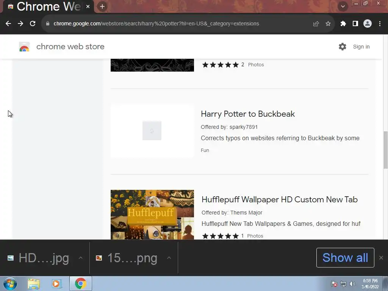Click the page vertical scrollbar thumb
This screenshot has height=291, width=388.
pyautogui.click(x=385, y=150)
